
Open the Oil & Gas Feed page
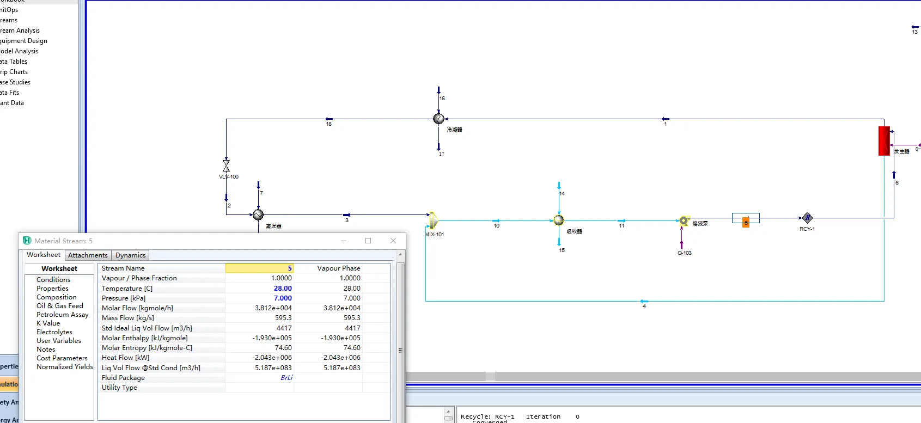point(60,306)
